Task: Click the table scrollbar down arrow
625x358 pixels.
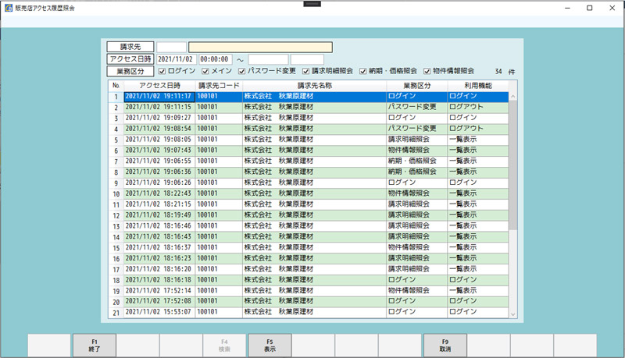Action: pos(513,314)
